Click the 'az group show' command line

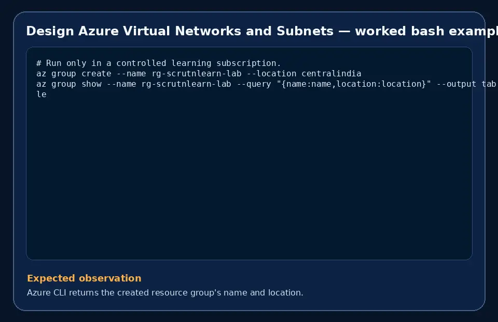click(x=266, y=84)
